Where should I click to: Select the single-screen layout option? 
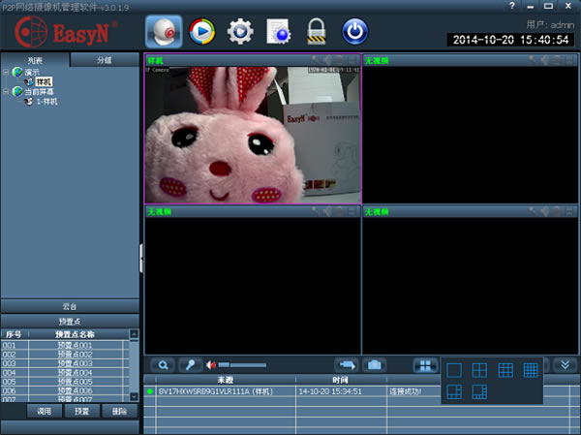coord(454,370)
